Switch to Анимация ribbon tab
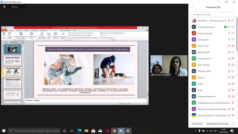The image size is (238, 134). click(x=43, y=30)
